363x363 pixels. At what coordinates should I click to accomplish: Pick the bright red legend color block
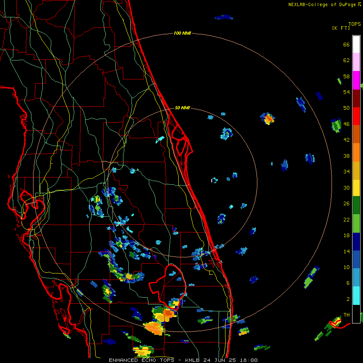356,116
